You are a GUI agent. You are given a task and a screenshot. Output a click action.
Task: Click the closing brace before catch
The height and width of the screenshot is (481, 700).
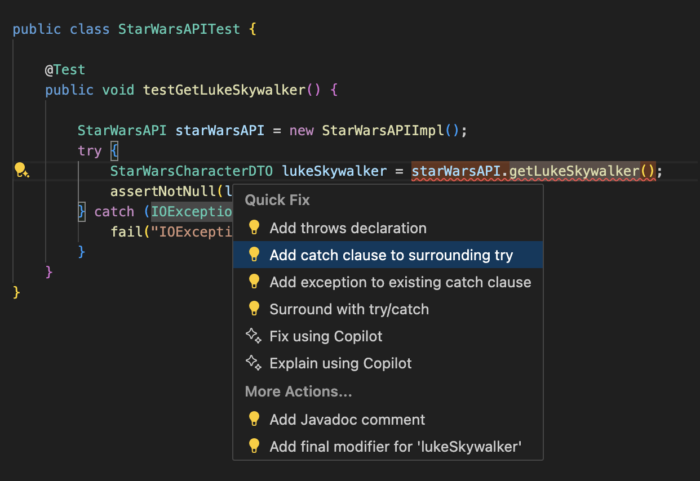tap(82, 212)
